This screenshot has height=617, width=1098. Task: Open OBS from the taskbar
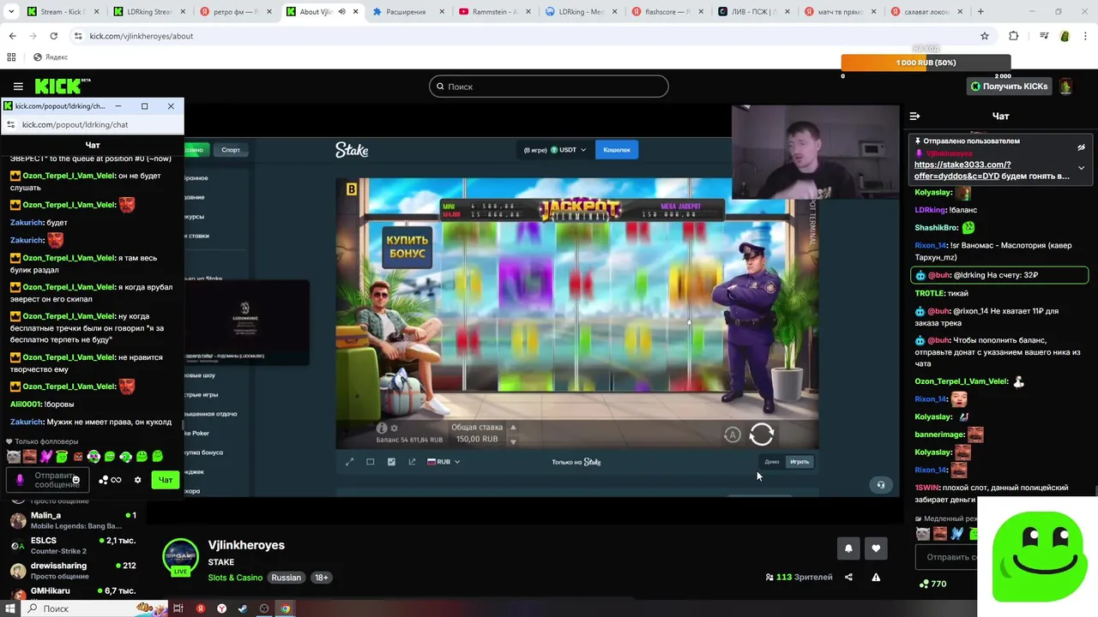264,608
